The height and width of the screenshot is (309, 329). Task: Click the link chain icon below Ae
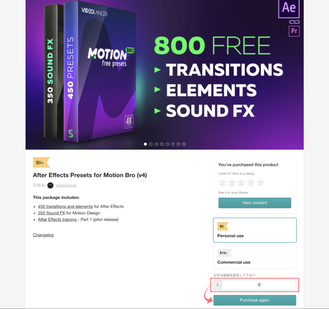pos(294,22)
